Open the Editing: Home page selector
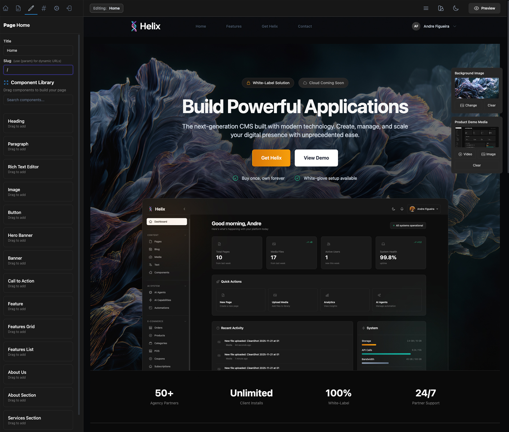 pyautogui.click(x=107, y=8)
